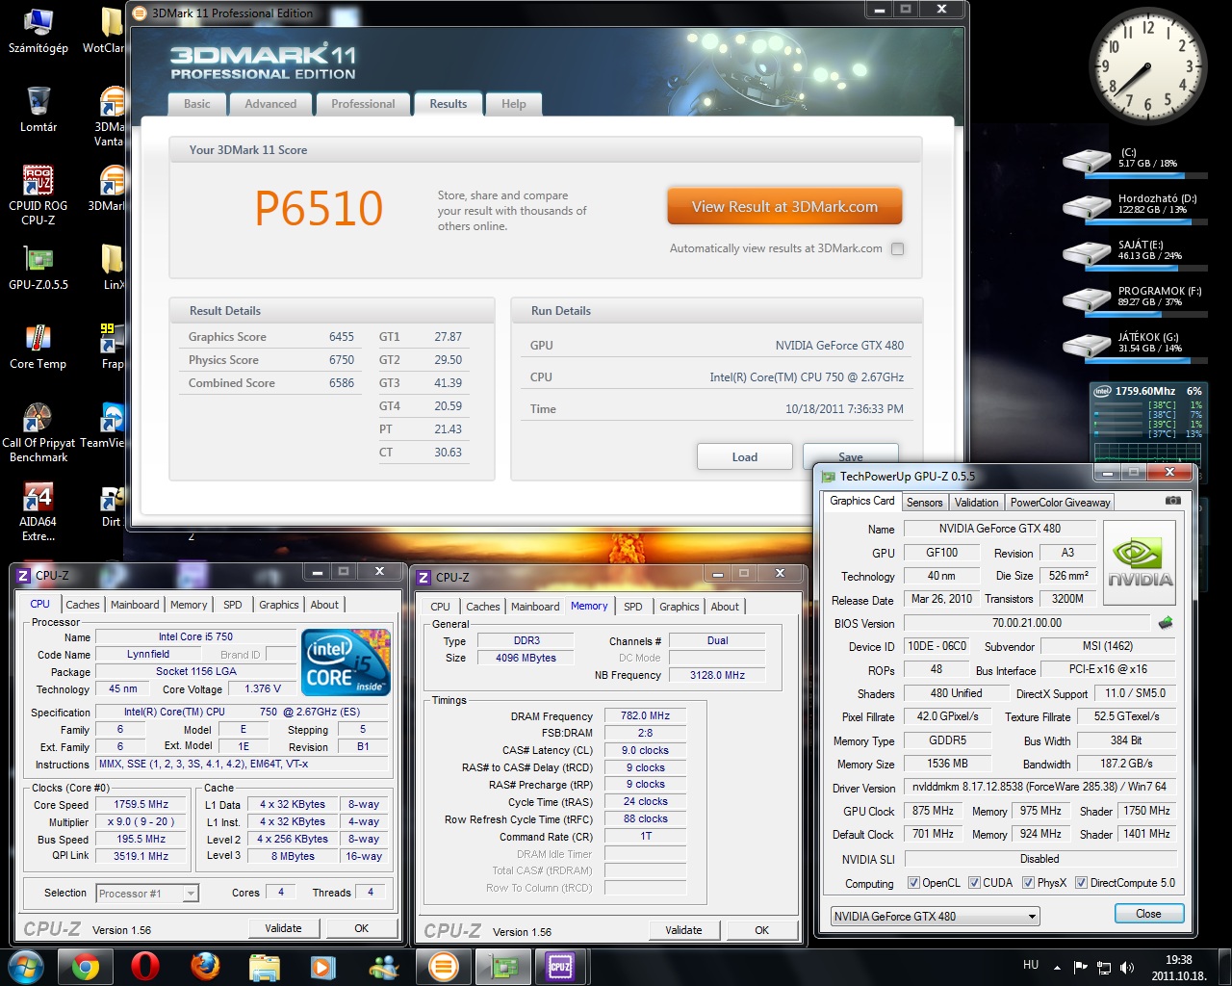Click the taskbar date and time
This screenshot has height=986, width=1232.
[x=1178, y=968]
